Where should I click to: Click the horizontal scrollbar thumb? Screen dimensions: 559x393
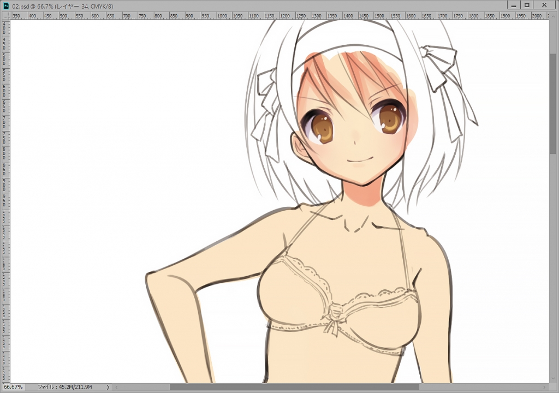(294, 387)
